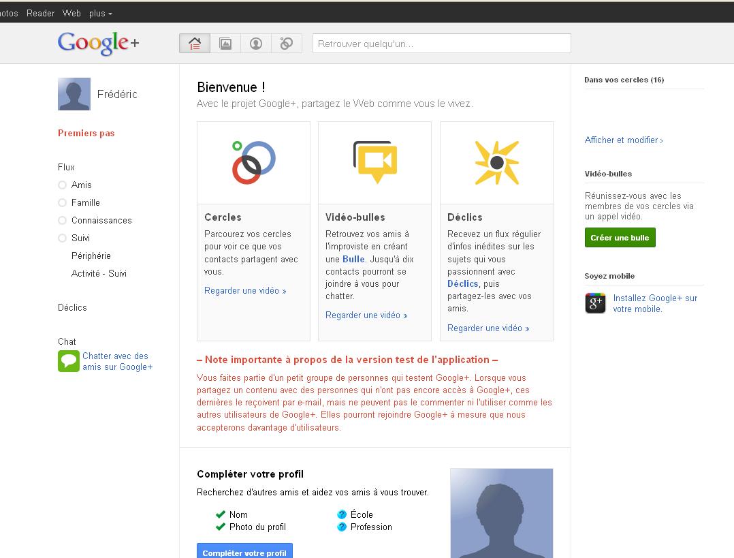Viewport: 734px width, 558px height.
Task: Click the blue question icon beside Profession
Action: (x=342, y=527)
